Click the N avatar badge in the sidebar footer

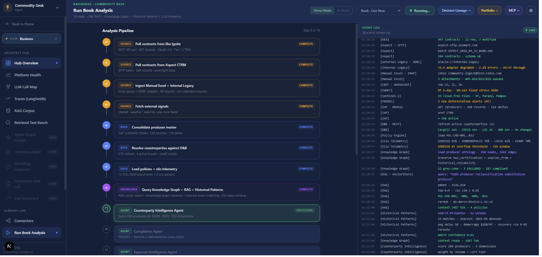[9, 246]
